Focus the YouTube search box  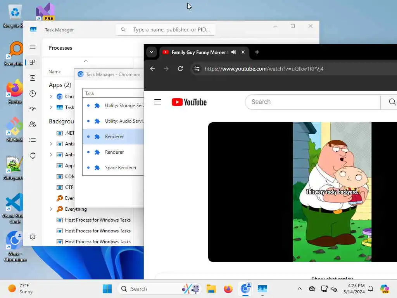(313, 102)
